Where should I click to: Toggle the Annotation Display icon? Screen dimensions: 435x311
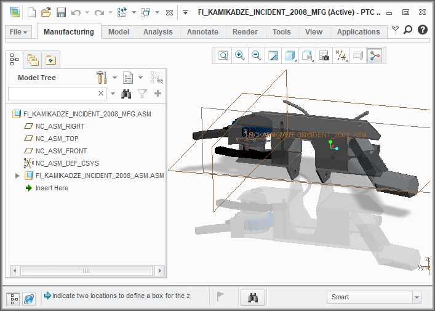coord(358,55)
